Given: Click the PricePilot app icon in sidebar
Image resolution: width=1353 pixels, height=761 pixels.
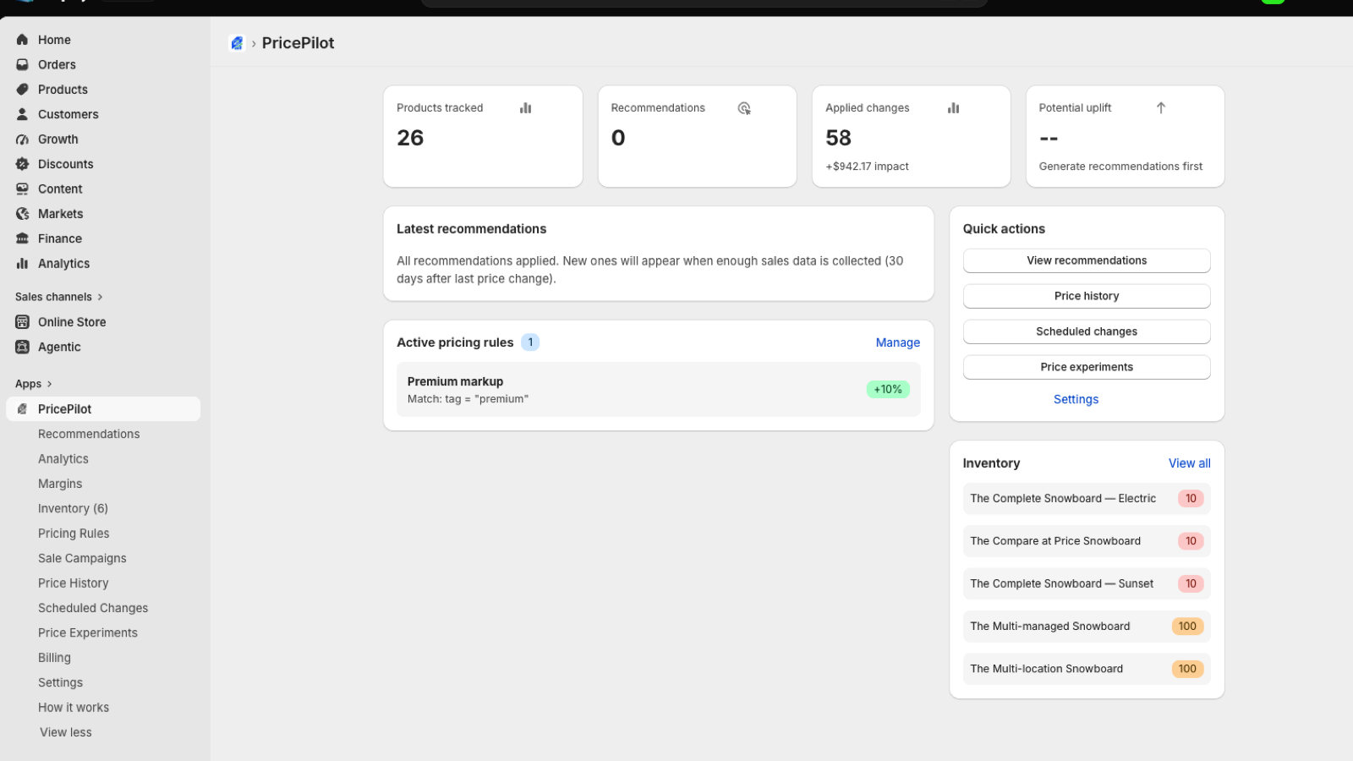Looking at the screenshot, I should tap(22, 409).
